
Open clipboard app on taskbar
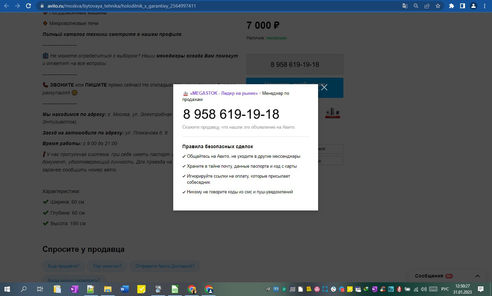pyautogui.click(x=57, y=289)
